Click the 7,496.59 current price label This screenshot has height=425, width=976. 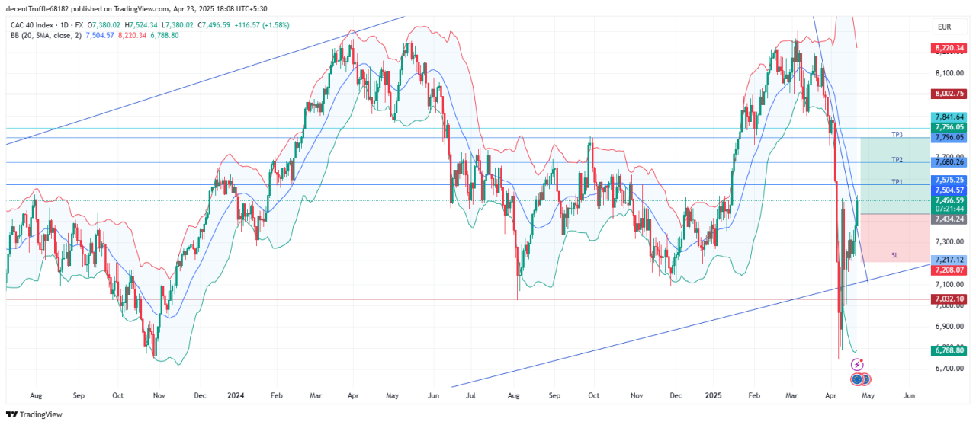point(949,200)
